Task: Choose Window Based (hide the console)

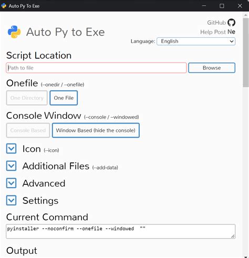Action: click(96, 130)
